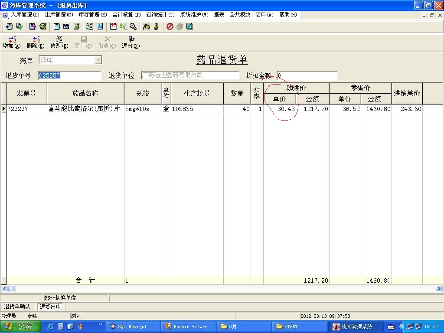This screenshot has height=333, width=444.
Task: Click the 生产批号 column header
Action: 197,94
